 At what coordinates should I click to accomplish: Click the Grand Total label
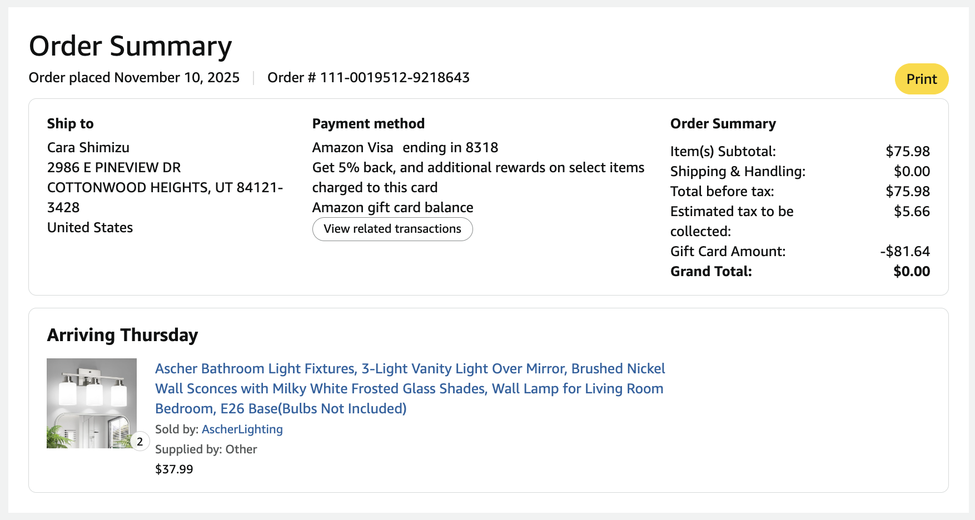[710, 271]
